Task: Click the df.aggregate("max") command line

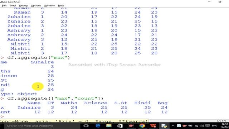Action: [38, 58]
